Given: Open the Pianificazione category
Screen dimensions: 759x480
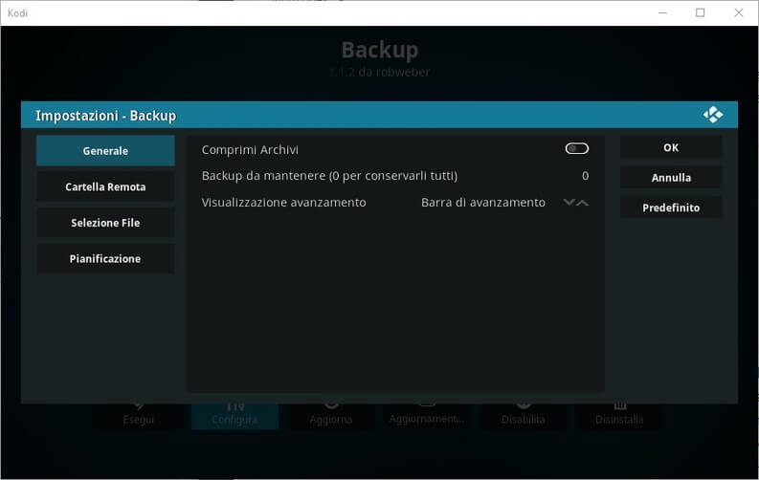Looking at the screenshot, I should (105, 258).
